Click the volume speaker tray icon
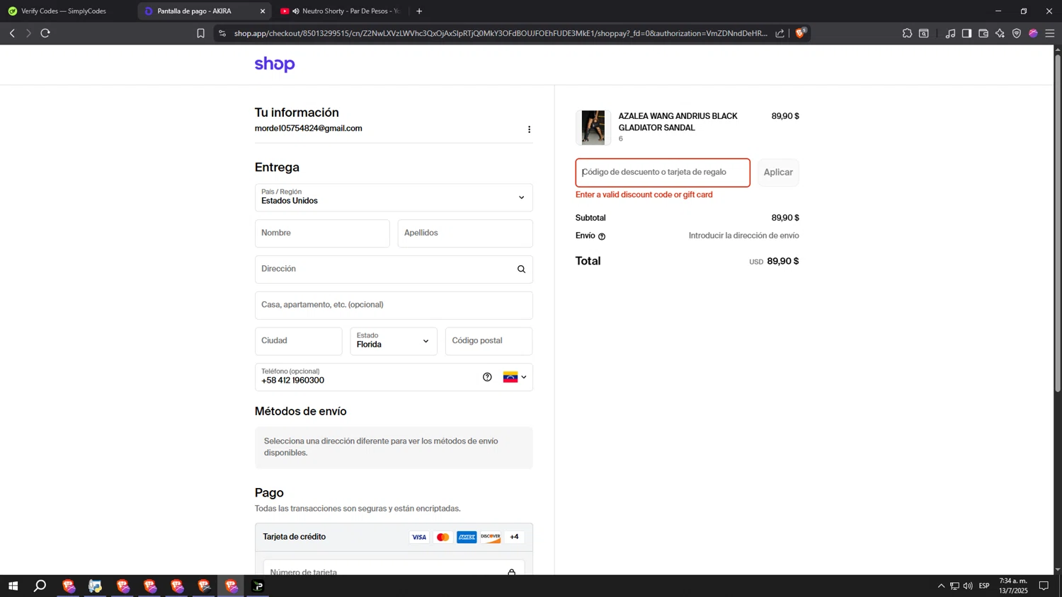The height and width of the screenshot is (597, 1062). pos(968,586)
